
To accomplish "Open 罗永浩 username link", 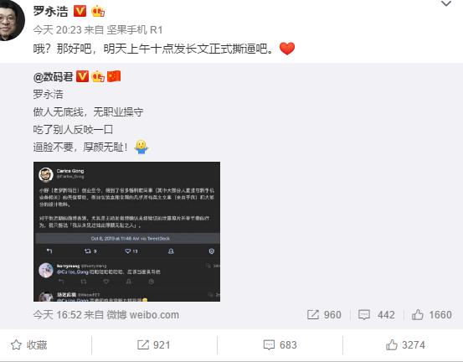I will tap(50, 11).
